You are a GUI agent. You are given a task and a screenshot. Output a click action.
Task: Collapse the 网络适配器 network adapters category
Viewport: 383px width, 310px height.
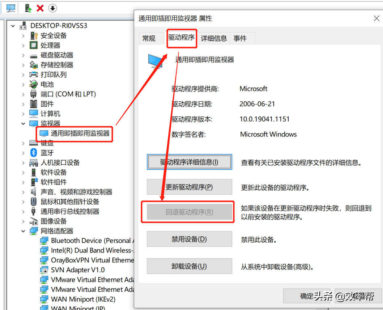(x=23, y=231)
